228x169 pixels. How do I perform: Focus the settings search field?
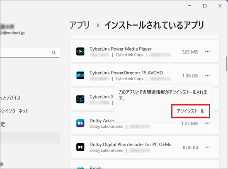pyautogui.click(x=30, y=52)
